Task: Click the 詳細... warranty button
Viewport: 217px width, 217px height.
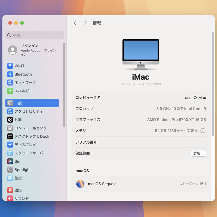Action: [198, 153]
